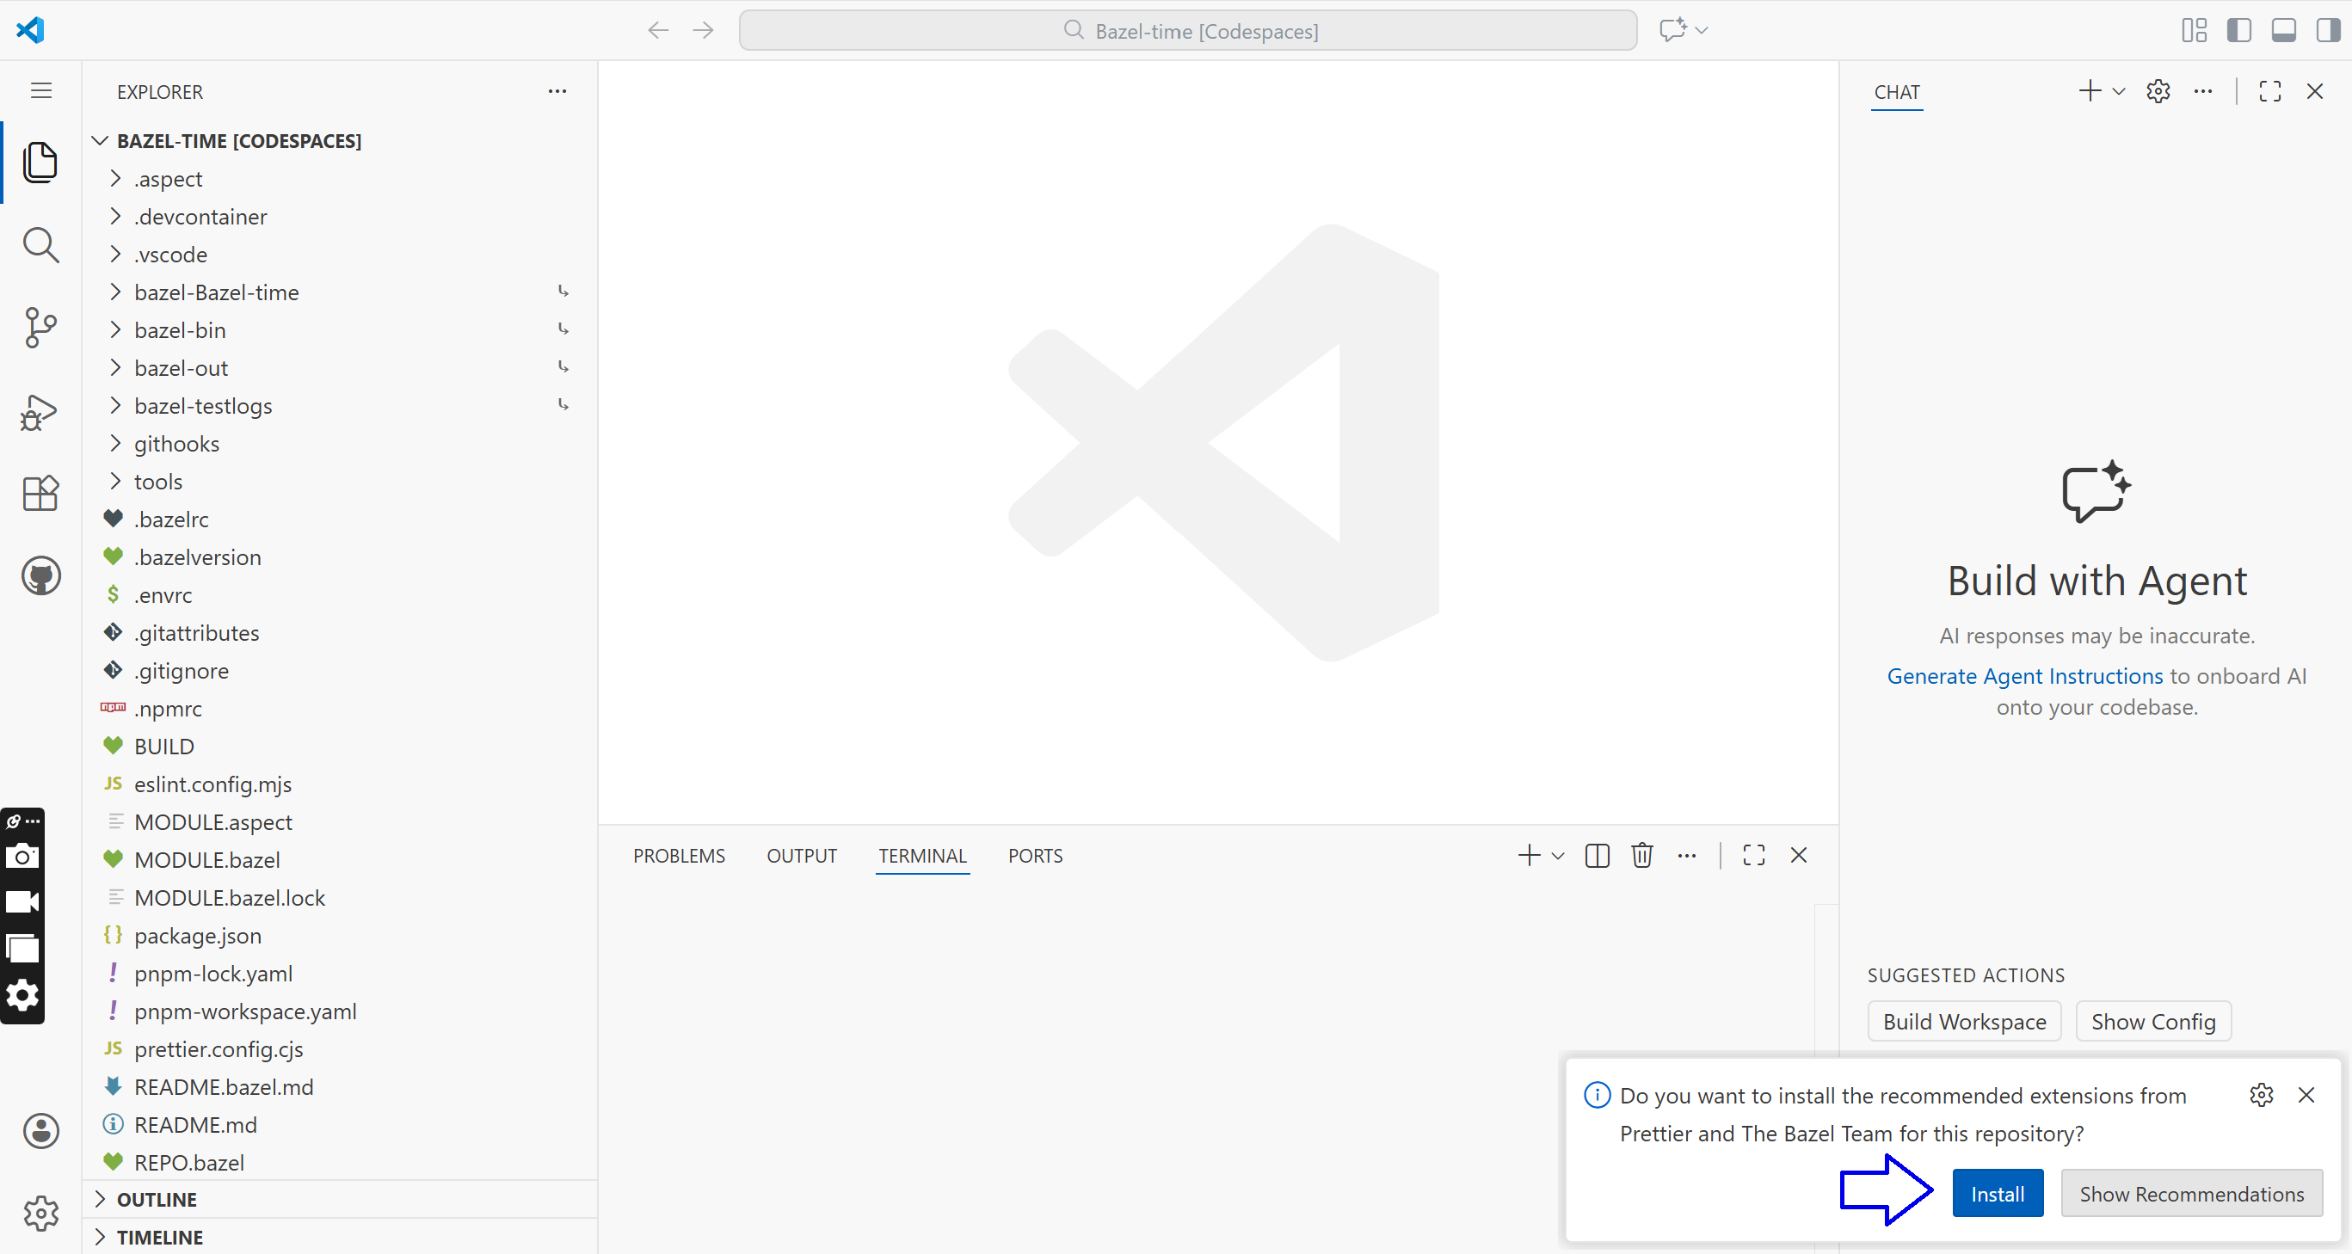2352x1254 pixels.
Task: Switch to the TERMINAL tab
Action: click(x=922, y=856)
